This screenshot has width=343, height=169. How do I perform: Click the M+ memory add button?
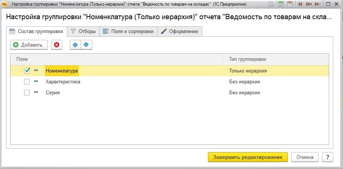[309, 4]
